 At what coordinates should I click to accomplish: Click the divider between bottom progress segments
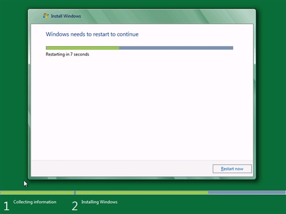75,192
